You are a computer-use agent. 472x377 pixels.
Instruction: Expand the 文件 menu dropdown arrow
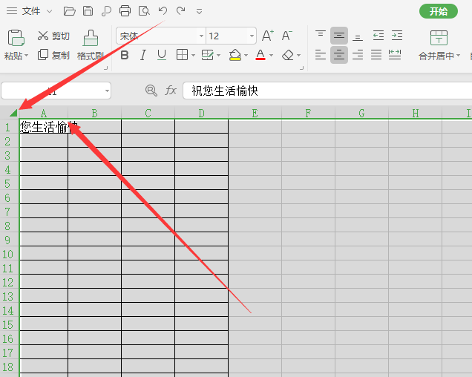50,11
